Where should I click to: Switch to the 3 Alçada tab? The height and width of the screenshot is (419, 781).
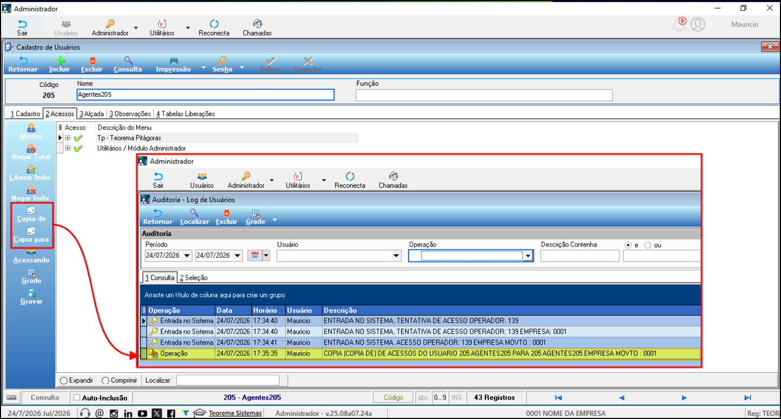[x=92, y=114]
